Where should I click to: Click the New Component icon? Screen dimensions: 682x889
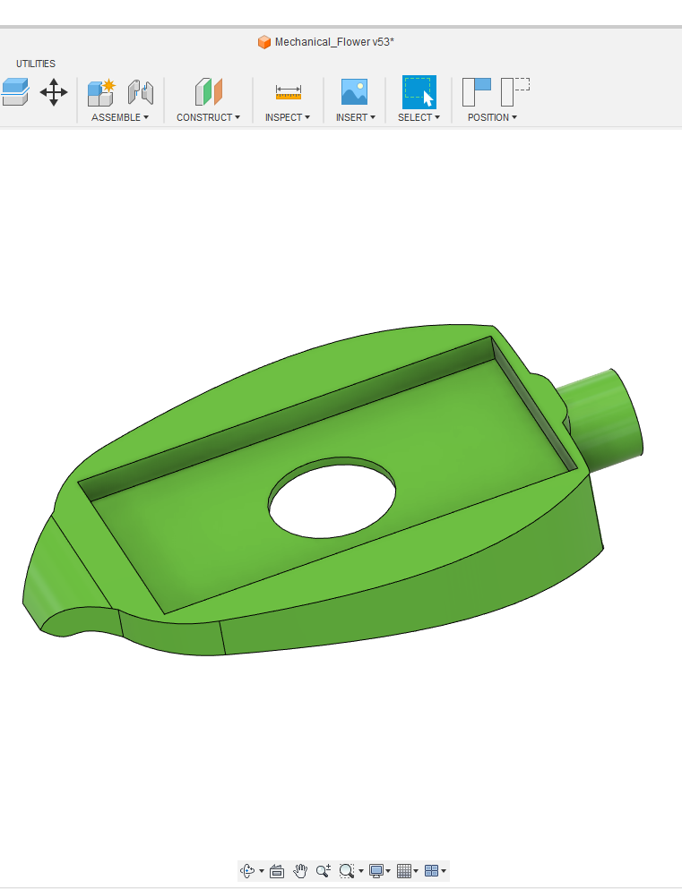coord(101,92)
